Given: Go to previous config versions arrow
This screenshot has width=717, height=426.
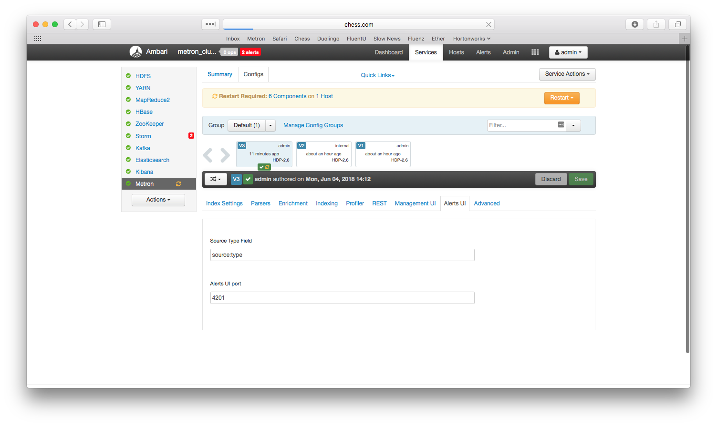Looking at the screenshot, I should (208, 155).
